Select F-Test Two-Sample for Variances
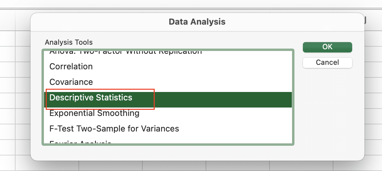Viewport: 382px width, 171px height. pos(114,129)
